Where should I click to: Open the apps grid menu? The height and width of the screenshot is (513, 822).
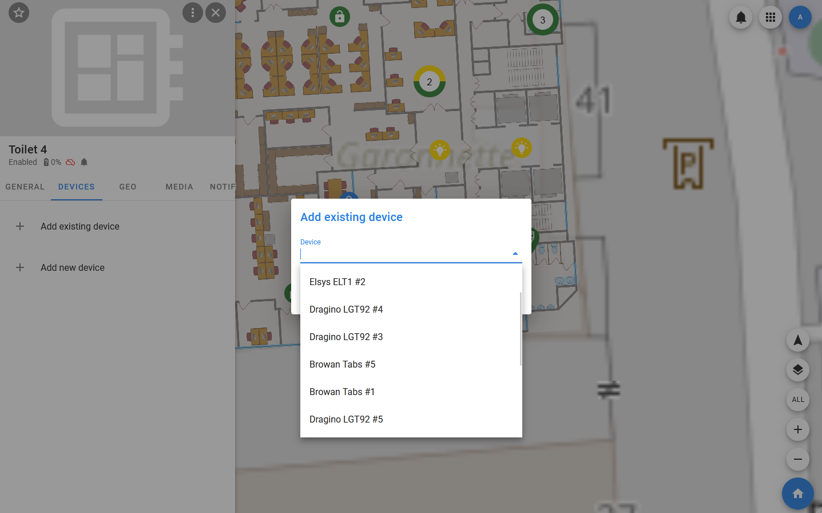(x=771, y=17)
